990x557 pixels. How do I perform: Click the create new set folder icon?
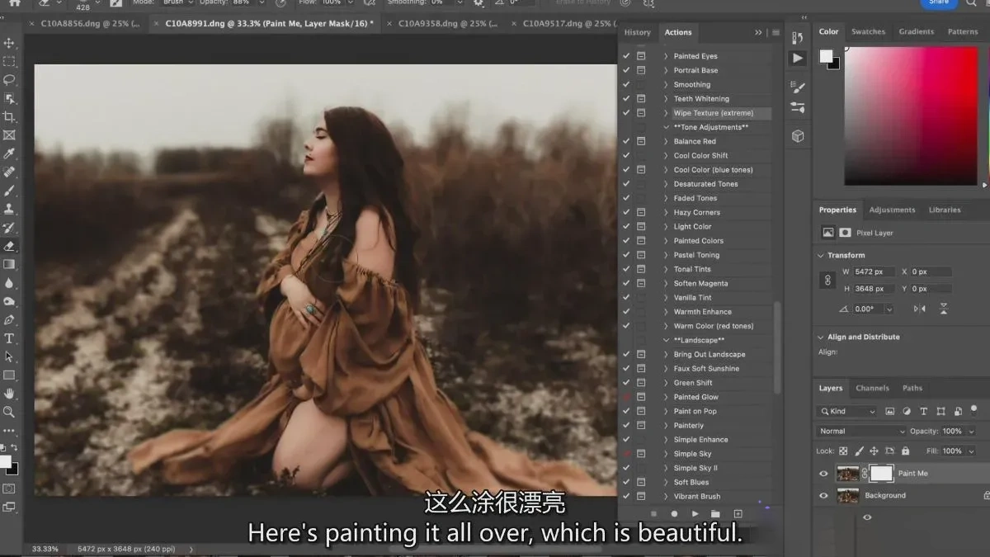[715, 514]
